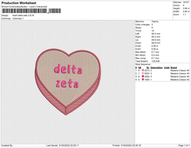Click the barcode under the worksheet title
Image resolution: width=191 pixels, height=148 pixels.
(31, 11)
